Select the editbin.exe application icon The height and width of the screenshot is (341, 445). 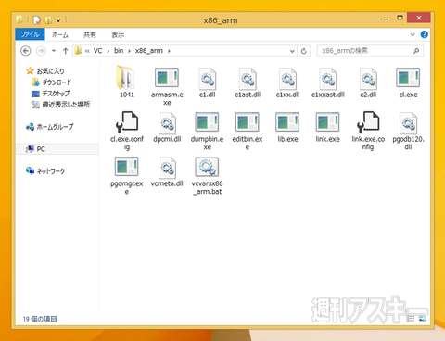pyautogui.click(x=248, y=122)
